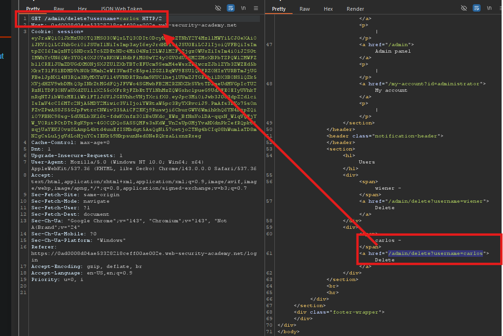
Task: Click the 'carlos -' span text in response
Action: point(388,240)
